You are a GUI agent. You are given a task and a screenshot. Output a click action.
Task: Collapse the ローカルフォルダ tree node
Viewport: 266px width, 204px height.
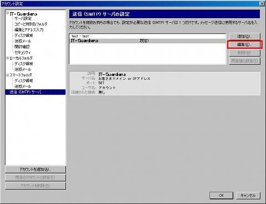tap(8, 58)
